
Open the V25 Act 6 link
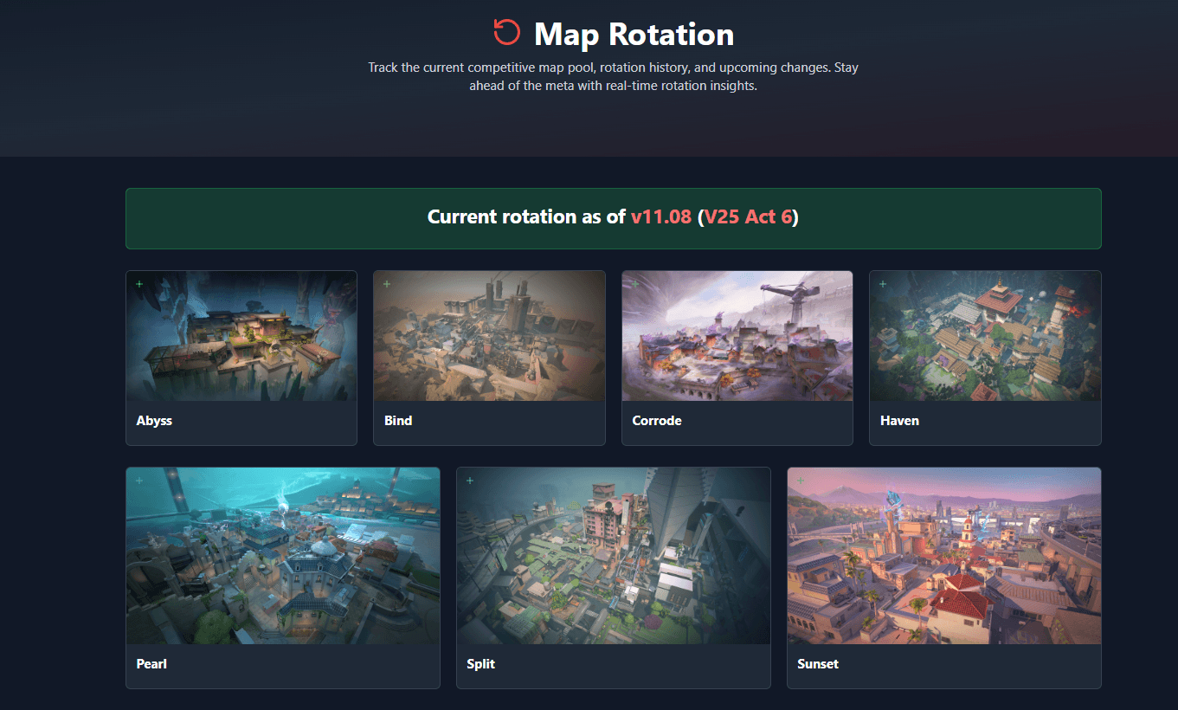tap(748, 217)
